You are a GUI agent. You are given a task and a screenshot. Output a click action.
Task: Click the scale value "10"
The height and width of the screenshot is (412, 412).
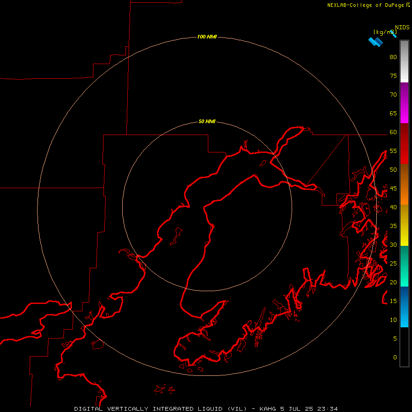[393, 320]
